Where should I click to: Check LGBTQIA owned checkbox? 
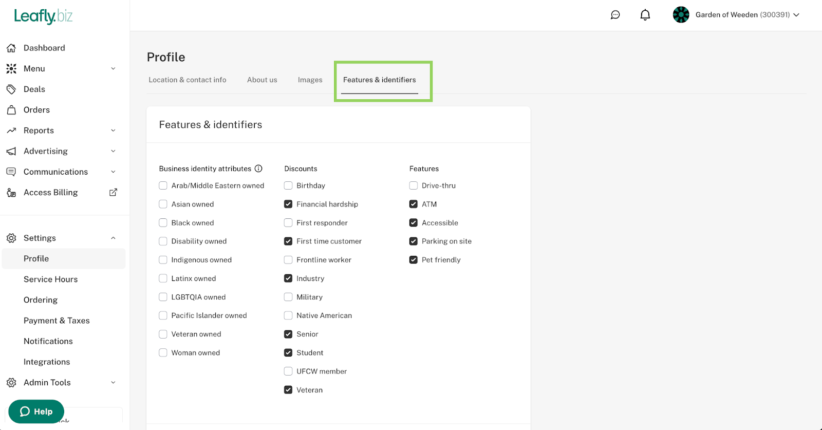(x=163, y=297)
